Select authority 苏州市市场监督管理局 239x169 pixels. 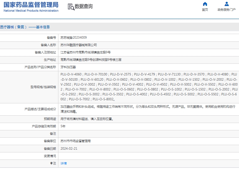tap(76, 141)
